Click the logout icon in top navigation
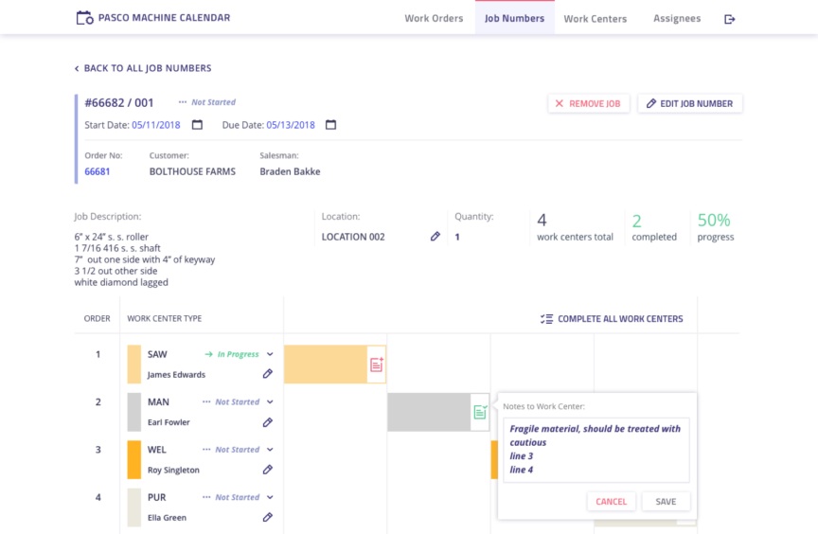This screenshot has height=534, width=818. point(729,19)
